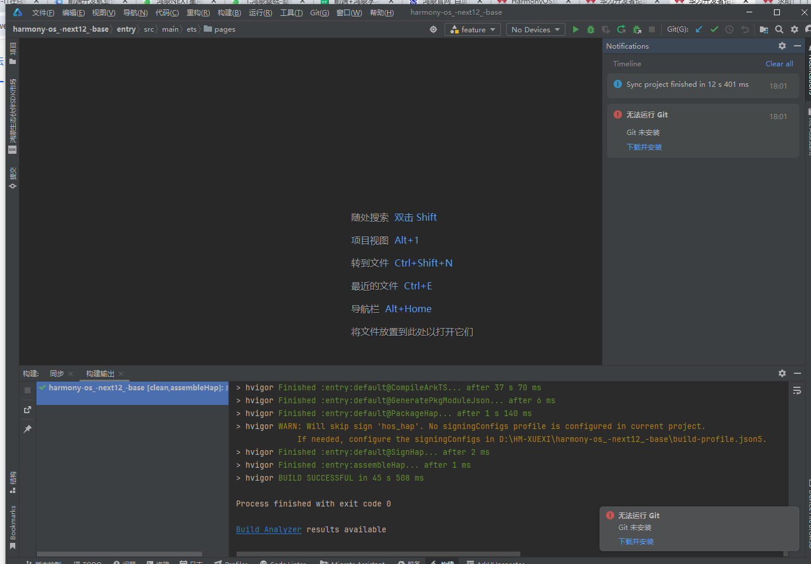Update project with blue Git arrow

(699, 29)
